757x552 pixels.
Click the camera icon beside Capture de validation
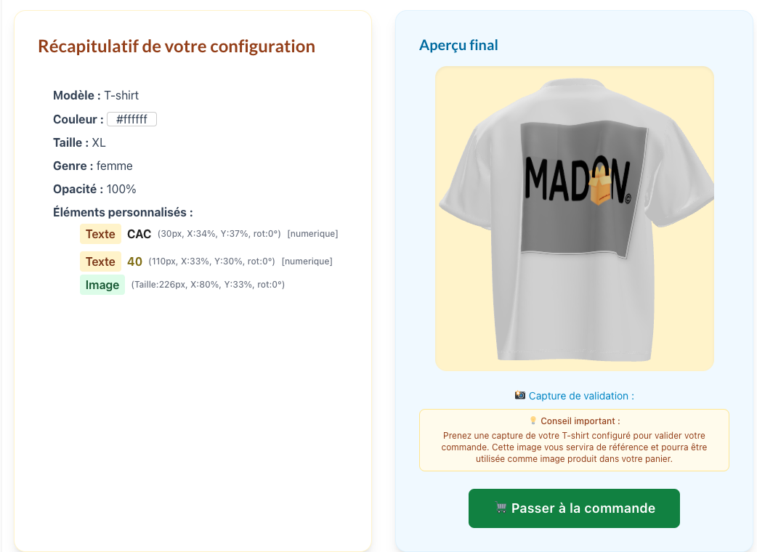pyautogui.click(x=519, y=395)
